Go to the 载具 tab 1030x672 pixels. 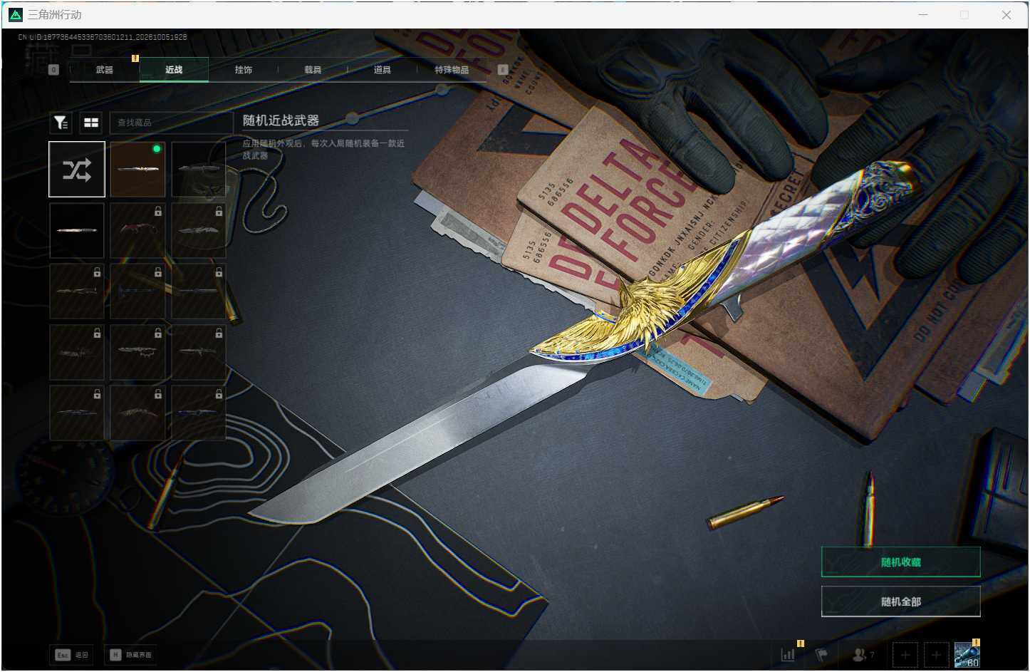[313, 70]
